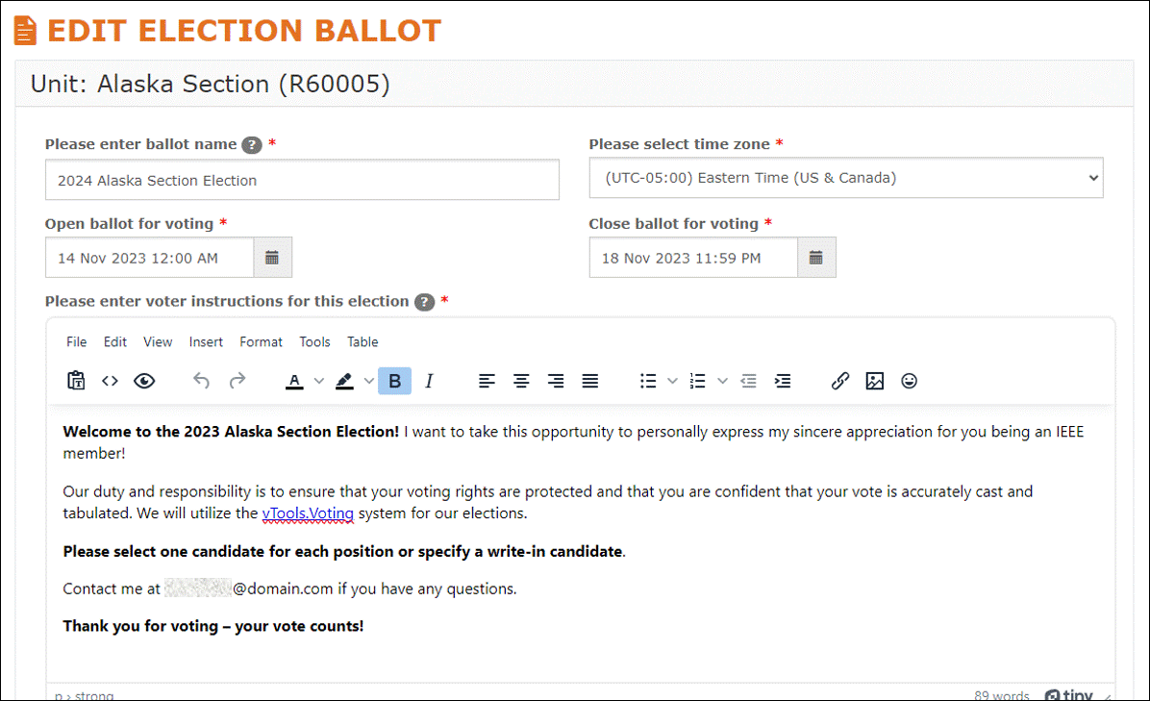Open text color dropdown arrow

click(318, 381)
